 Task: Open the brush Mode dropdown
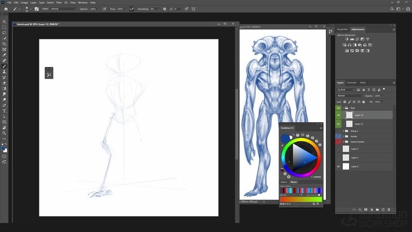64,9
